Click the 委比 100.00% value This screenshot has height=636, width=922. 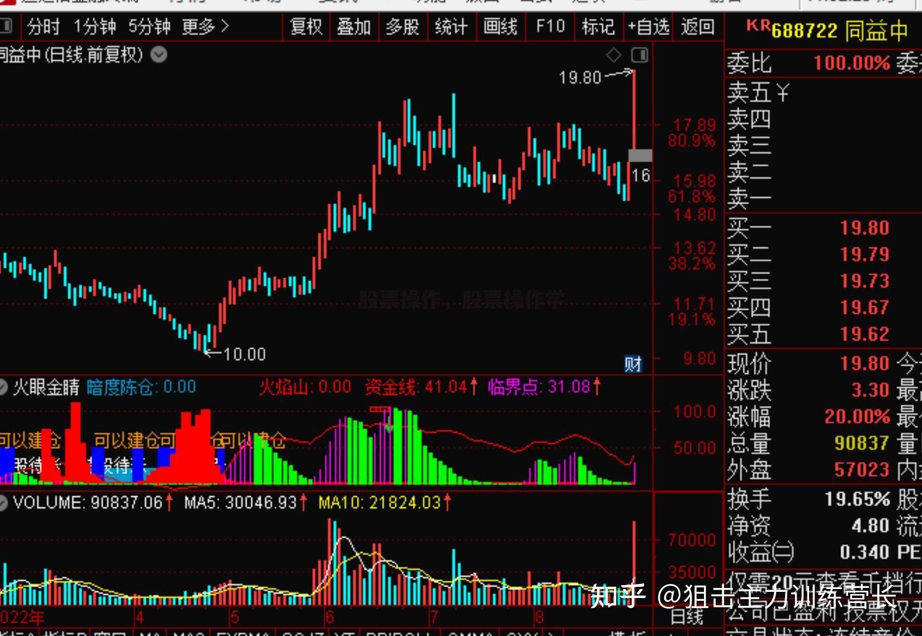click(852, 63)
